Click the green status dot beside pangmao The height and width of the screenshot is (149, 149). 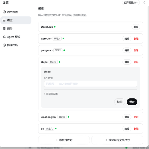coord(64,50)
